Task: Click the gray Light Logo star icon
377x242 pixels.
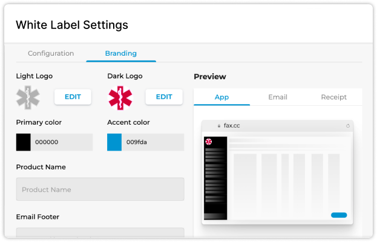Action: coord(28,97)
